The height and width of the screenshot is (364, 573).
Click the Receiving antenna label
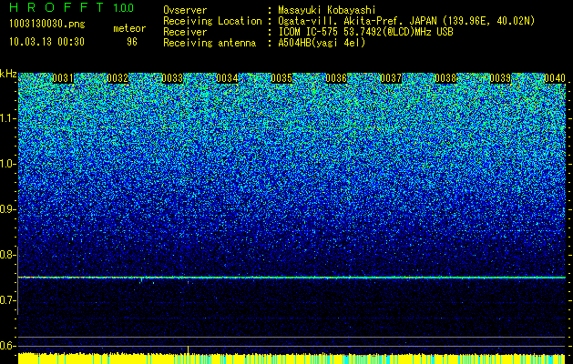210,43
